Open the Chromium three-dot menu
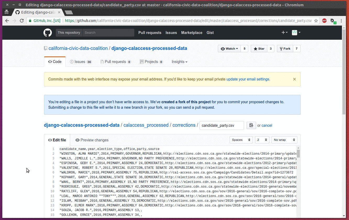The width and height of the screenshot is (349, 220). [341, 21]
